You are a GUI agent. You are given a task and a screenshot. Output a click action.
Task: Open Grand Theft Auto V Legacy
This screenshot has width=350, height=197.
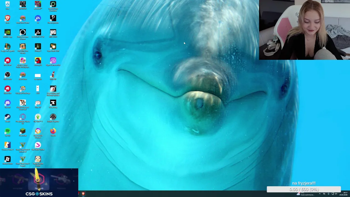coord(23,161)
